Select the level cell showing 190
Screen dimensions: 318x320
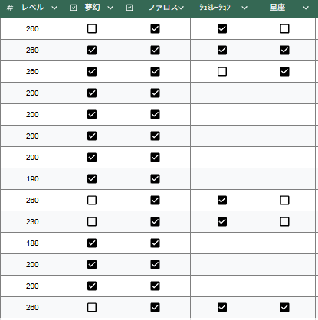[32, 178]
